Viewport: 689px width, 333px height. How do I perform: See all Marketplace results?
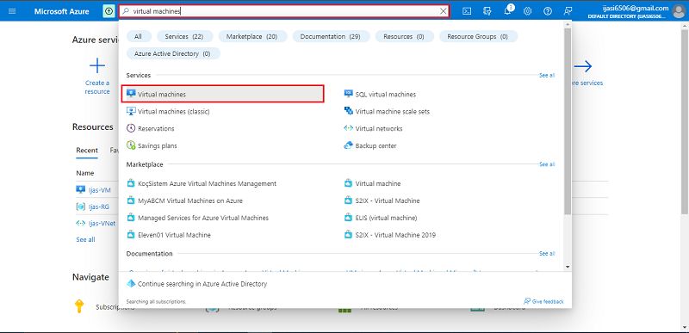click(x=547, y=164)
